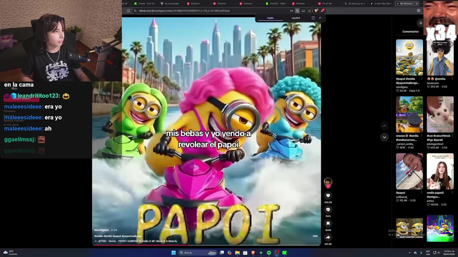Open Windows Start menu
This screenshot has width=458, height=257.
(174, 253)
